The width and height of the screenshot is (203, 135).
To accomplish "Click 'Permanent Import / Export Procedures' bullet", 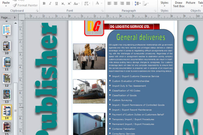I will tap(133, 124).
